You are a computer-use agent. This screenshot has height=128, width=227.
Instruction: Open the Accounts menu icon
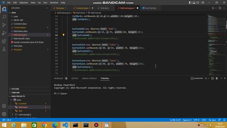(x=4, y=106)
